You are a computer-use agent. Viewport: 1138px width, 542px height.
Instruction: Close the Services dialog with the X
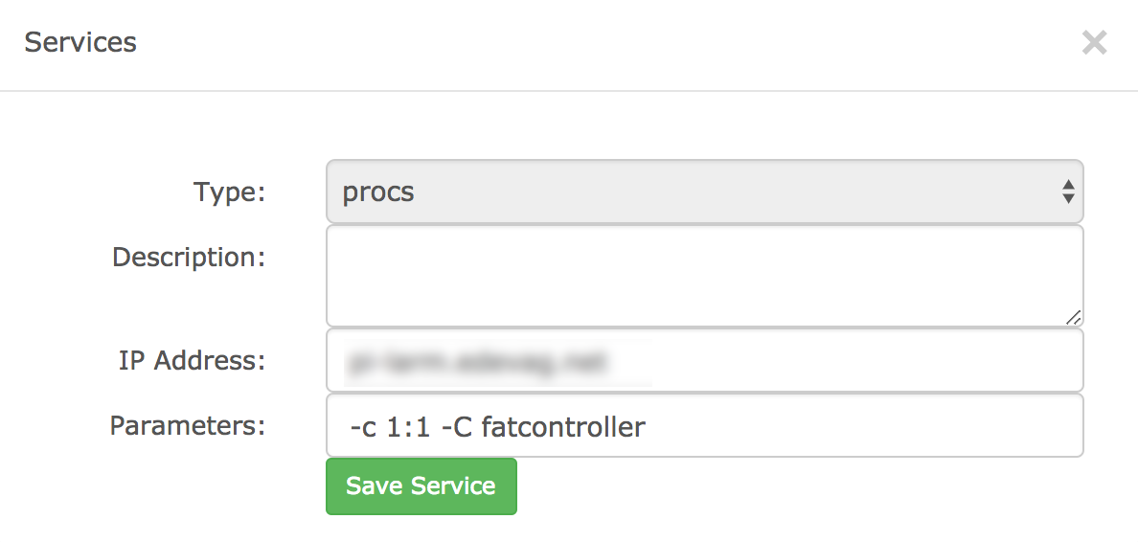1094,43
